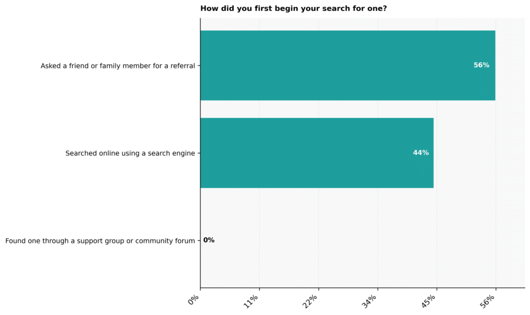Click the 34% x-axis tick label
The height and width of the screenshot is (315, 530).
369,301
